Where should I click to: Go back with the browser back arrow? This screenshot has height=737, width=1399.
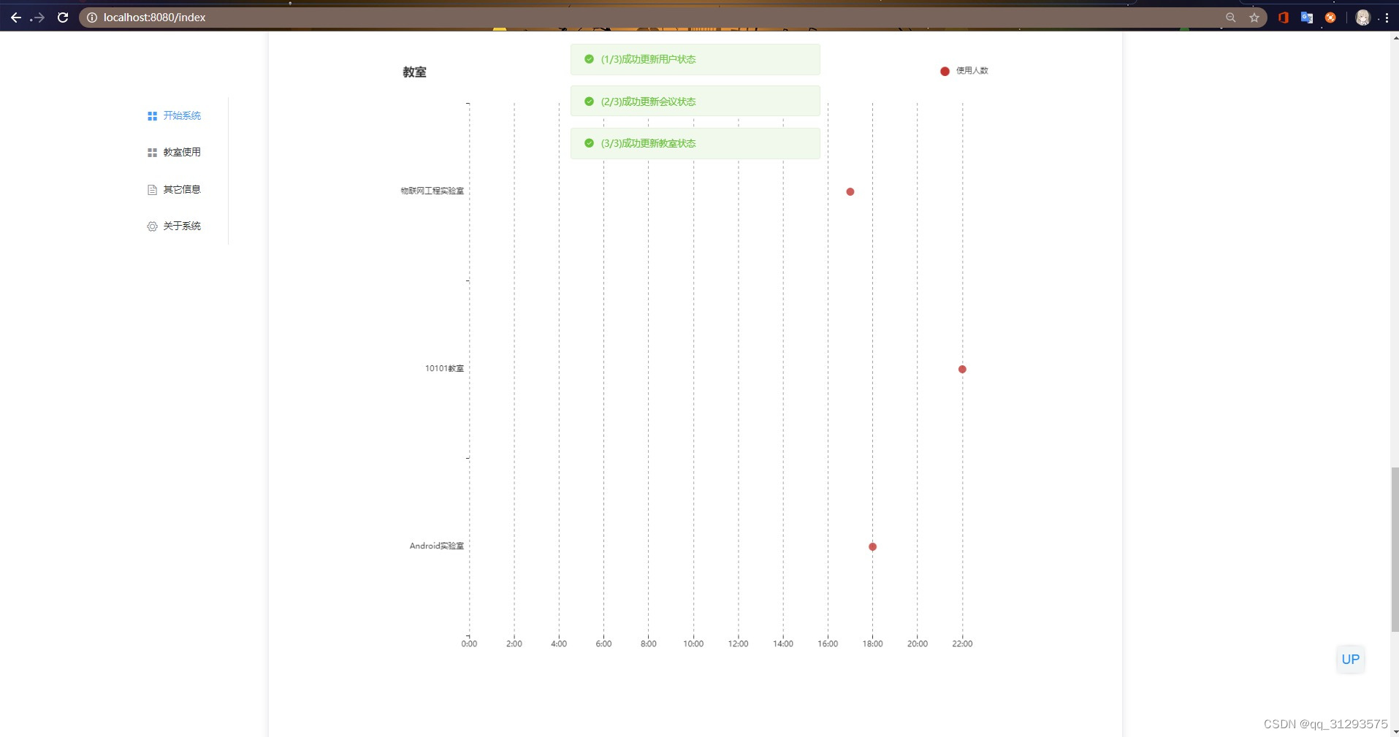coord(15,18)
